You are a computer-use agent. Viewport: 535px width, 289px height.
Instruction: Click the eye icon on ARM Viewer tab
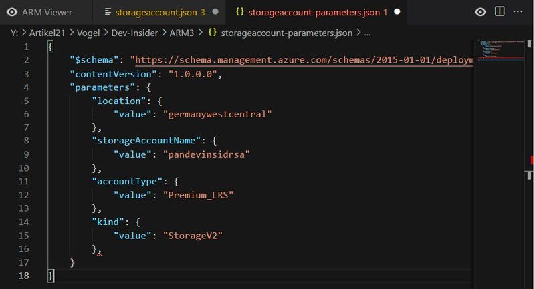[12, 12]
